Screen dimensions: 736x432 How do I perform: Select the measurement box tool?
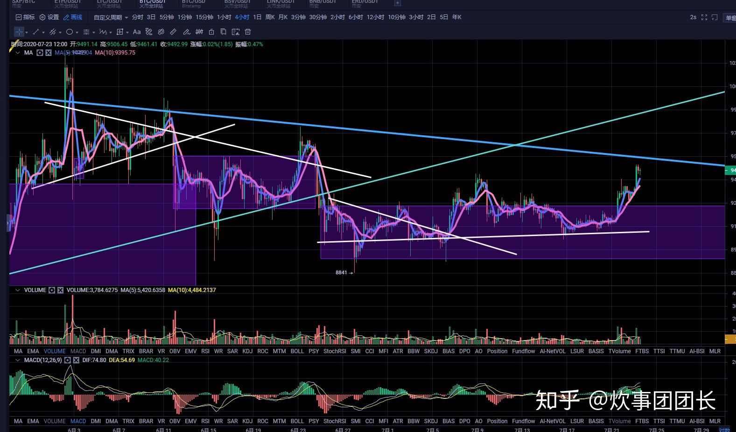(120, 32)
